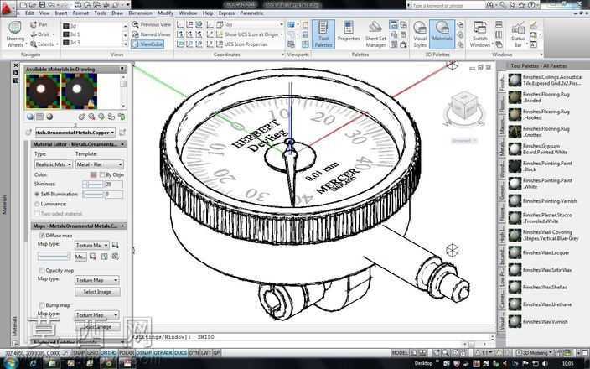Image resolution: width=590 pixels, height=369 pixels.
Task: Open the Steering Wheels tool
Action: [x=15, y=34]
